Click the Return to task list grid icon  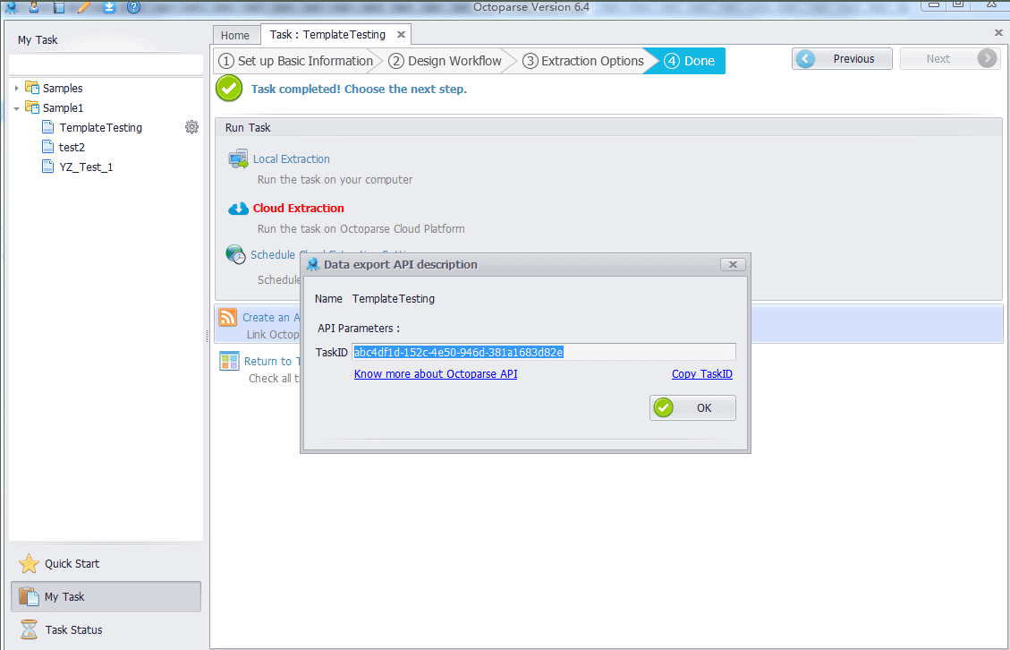click(x=229, y=361)
